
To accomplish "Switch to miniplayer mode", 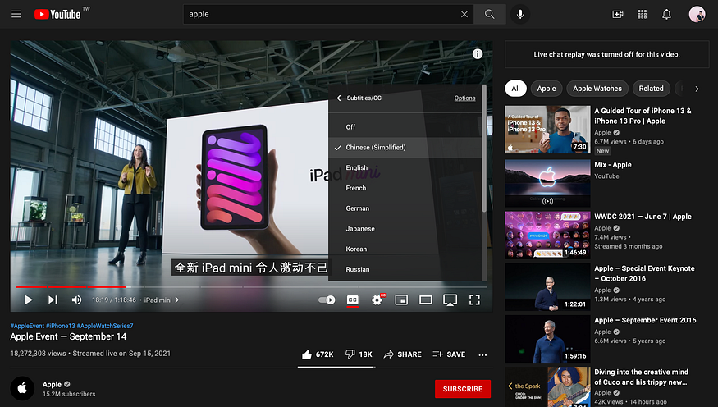I will tap(401, 300).
